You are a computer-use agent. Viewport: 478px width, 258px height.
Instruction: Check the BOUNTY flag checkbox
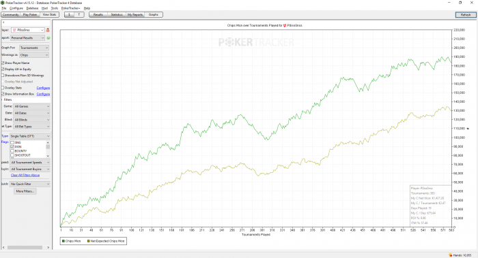(x=12, y=151)
